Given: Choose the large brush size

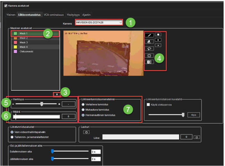Looking at the screenshot, I should 158,35.
